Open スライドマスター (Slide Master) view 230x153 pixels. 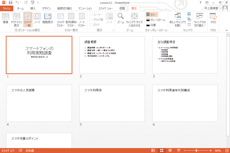pyautogui.click(x=61, y=19)
